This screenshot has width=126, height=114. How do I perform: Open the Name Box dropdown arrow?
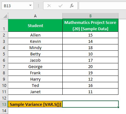click(30, 5)
